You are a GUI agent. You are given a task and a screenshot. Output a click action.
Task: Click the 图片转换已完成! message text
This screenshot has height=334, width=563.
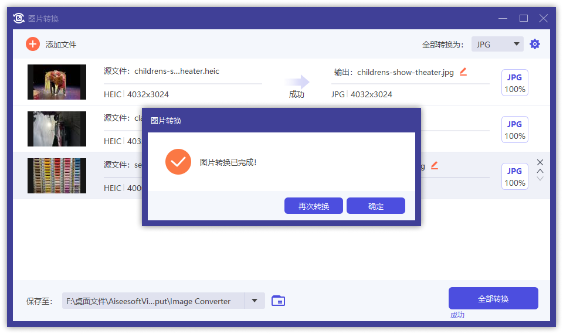tap(228, 162)
